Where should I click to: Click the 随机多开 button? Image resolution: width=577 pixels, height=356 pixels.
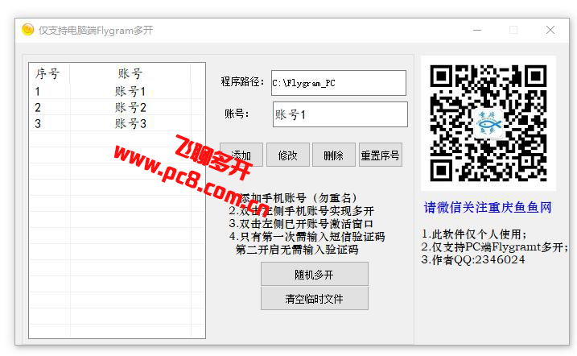[x=315, y=275]
